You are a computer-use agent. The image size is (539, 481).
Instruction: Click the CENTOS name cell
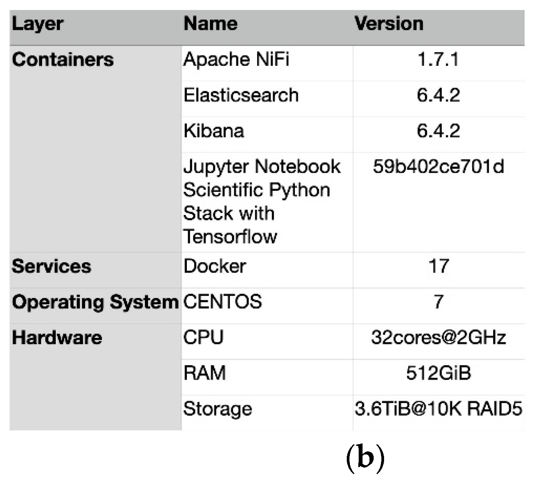[x=223, y=302]
